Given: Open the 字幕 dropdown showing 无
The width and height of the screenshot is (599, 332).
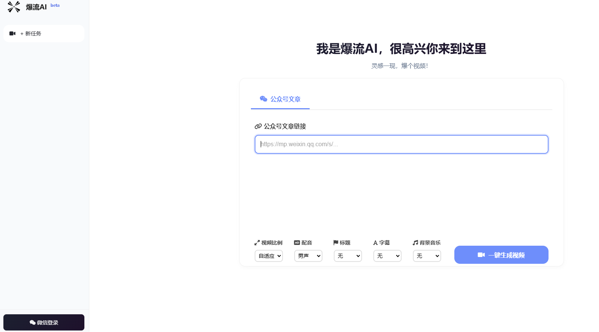Looking at the screenshot, I should [x=387, y=256].
